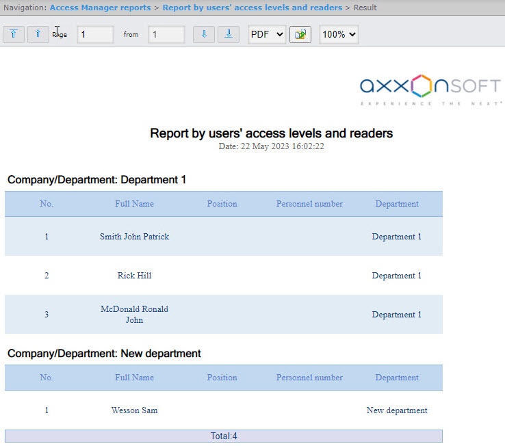The width and height of the screenshot is (505, 446).
Task: Click 'Department' header in Department 1 table
Action: (x=397, y=204)
